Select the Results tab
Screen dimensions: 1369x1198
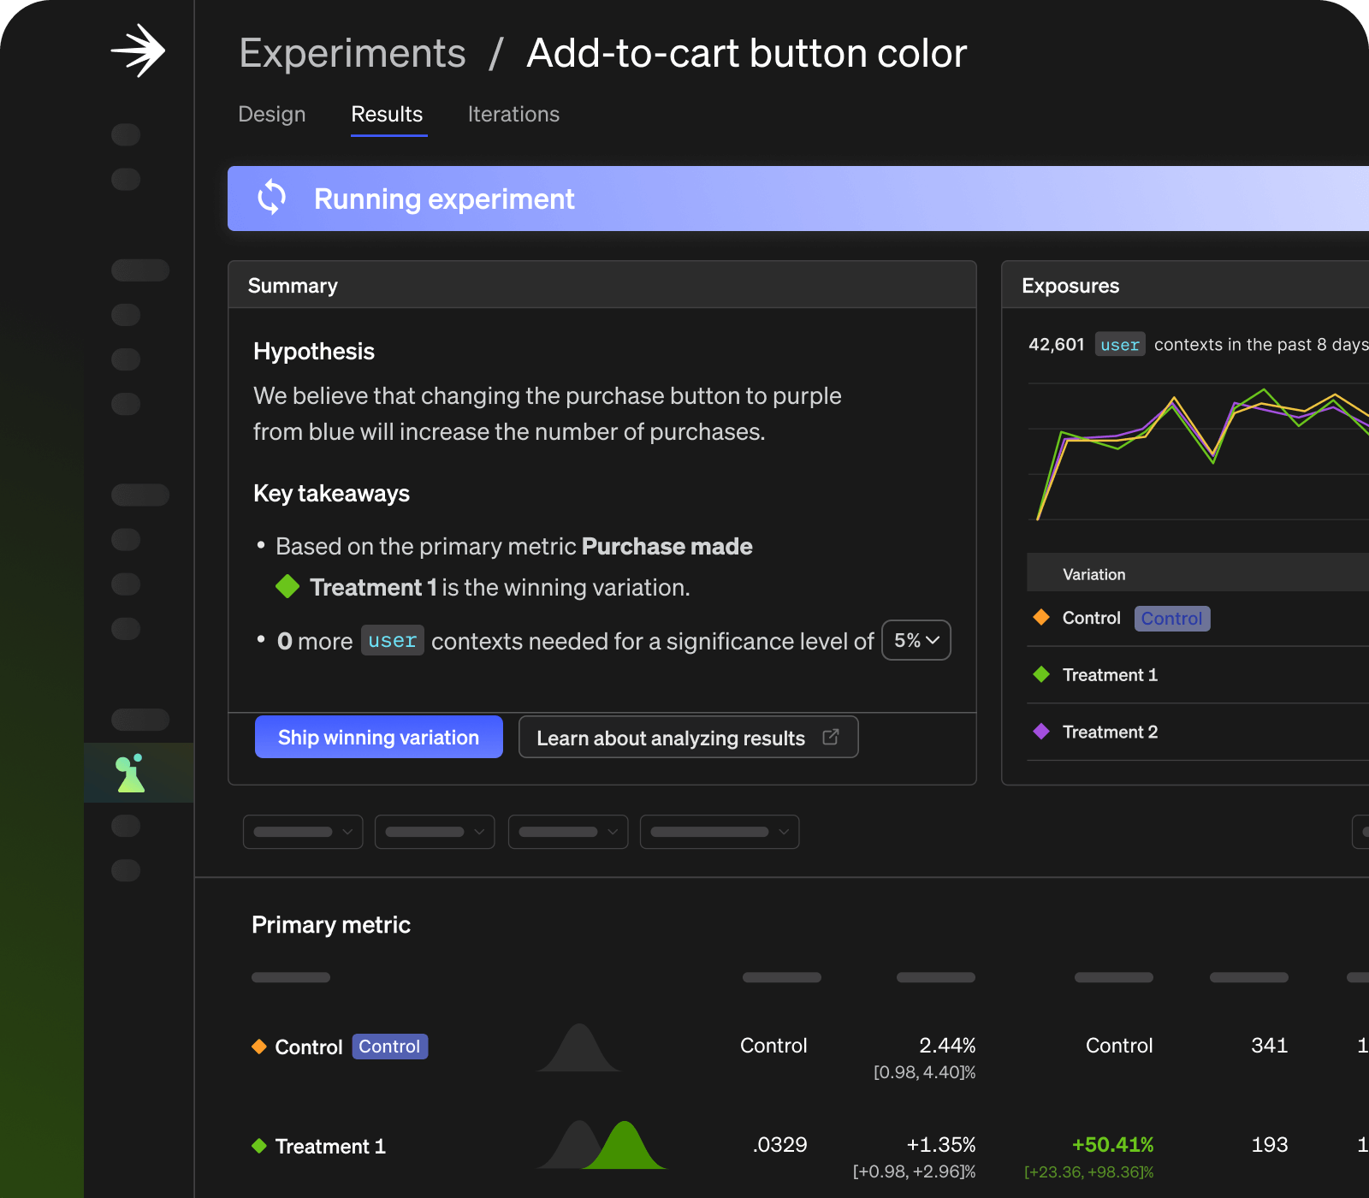388,114
